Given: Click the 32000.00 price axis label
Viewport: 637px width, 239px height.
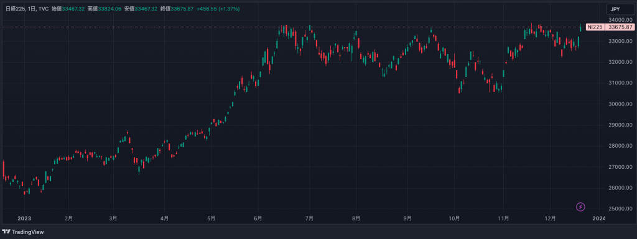Looking at the screenshot, I should [x=620, y=62].
